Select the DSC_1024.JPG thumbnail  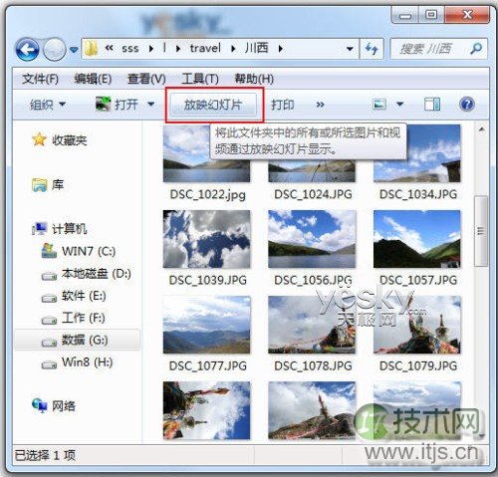pos(312,170)
